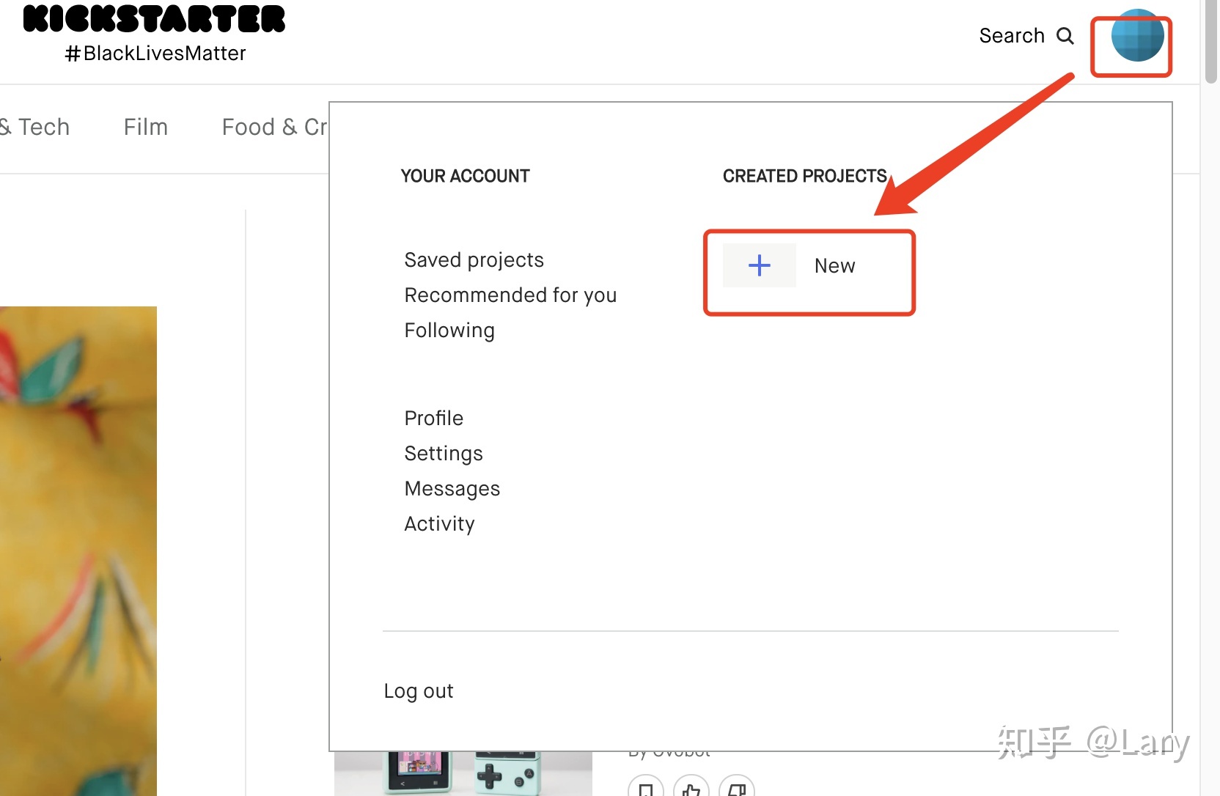Select the Food & Craft category tab
1220x796 pixels.
pos(275,128)
